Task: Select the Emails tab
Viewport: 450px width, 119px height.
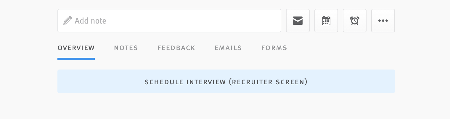Action: [x=228, y=48]
